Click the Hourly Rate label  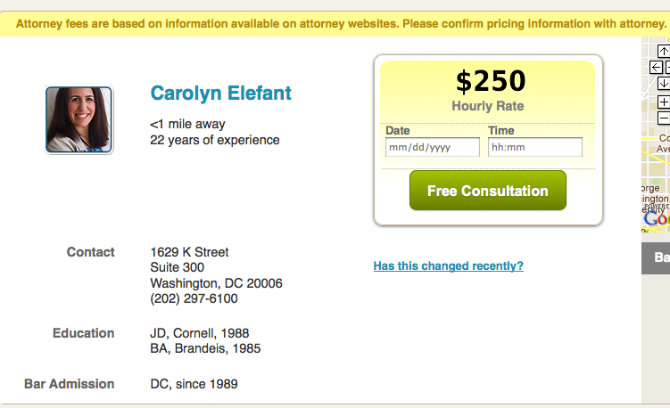click(488, 106)
